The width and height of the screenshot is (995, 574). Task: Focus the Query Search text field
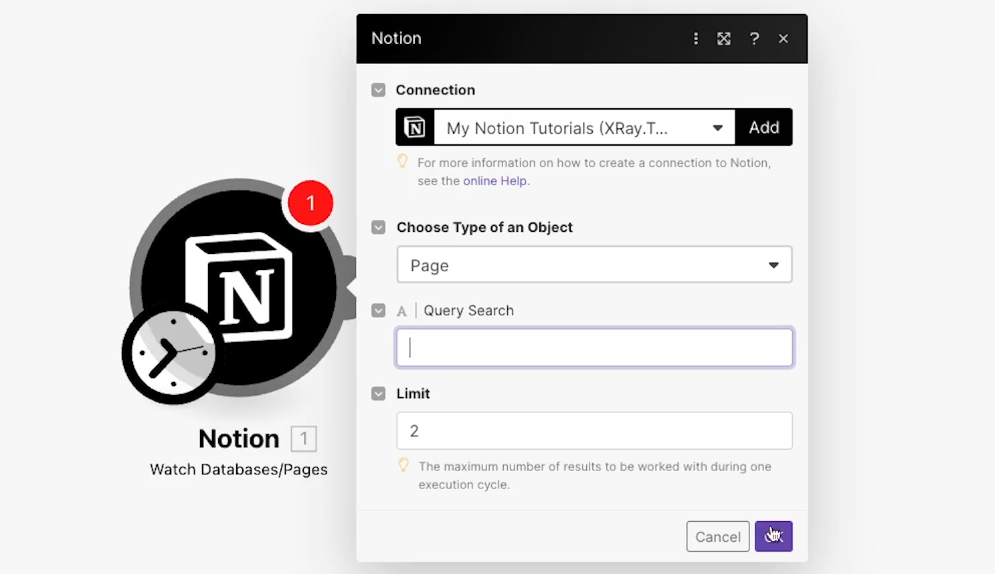click(594, 347)
